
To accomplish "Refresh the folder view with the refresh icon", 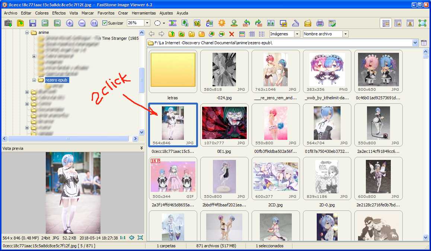I will (181, 34).
